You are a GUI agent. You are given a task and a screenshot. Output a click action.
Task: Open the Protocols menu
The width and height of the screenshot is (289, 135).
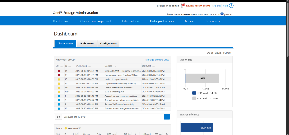pos(214,21)
